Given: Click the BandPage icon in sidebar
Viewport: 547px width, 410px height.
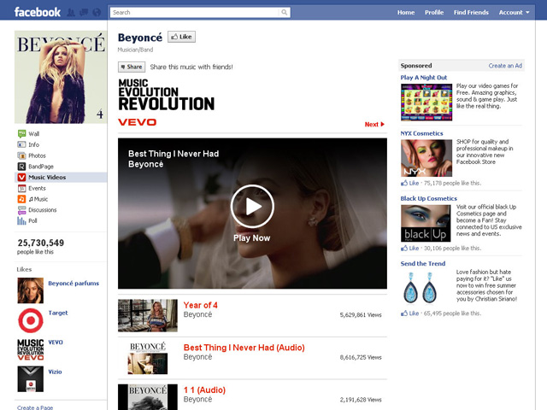Looking at the screenshot, I should (21, 167).
